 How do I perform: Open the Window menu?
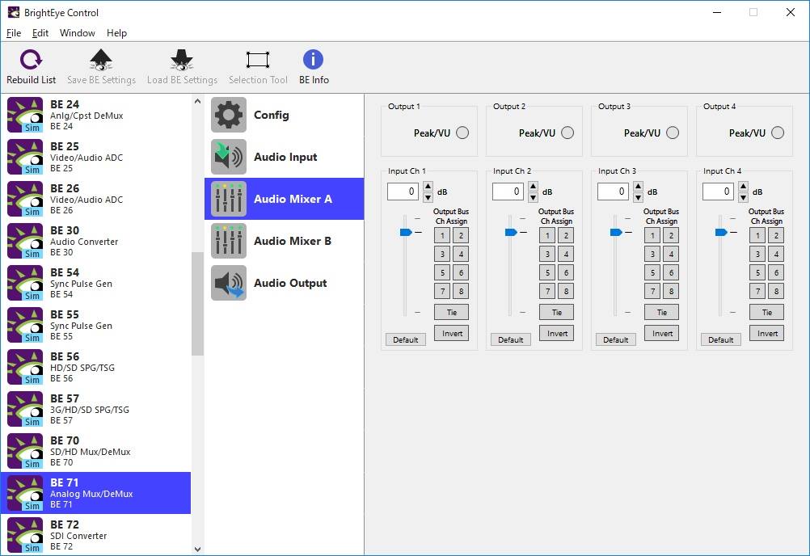pyautogui.click(x=78, y=33)
